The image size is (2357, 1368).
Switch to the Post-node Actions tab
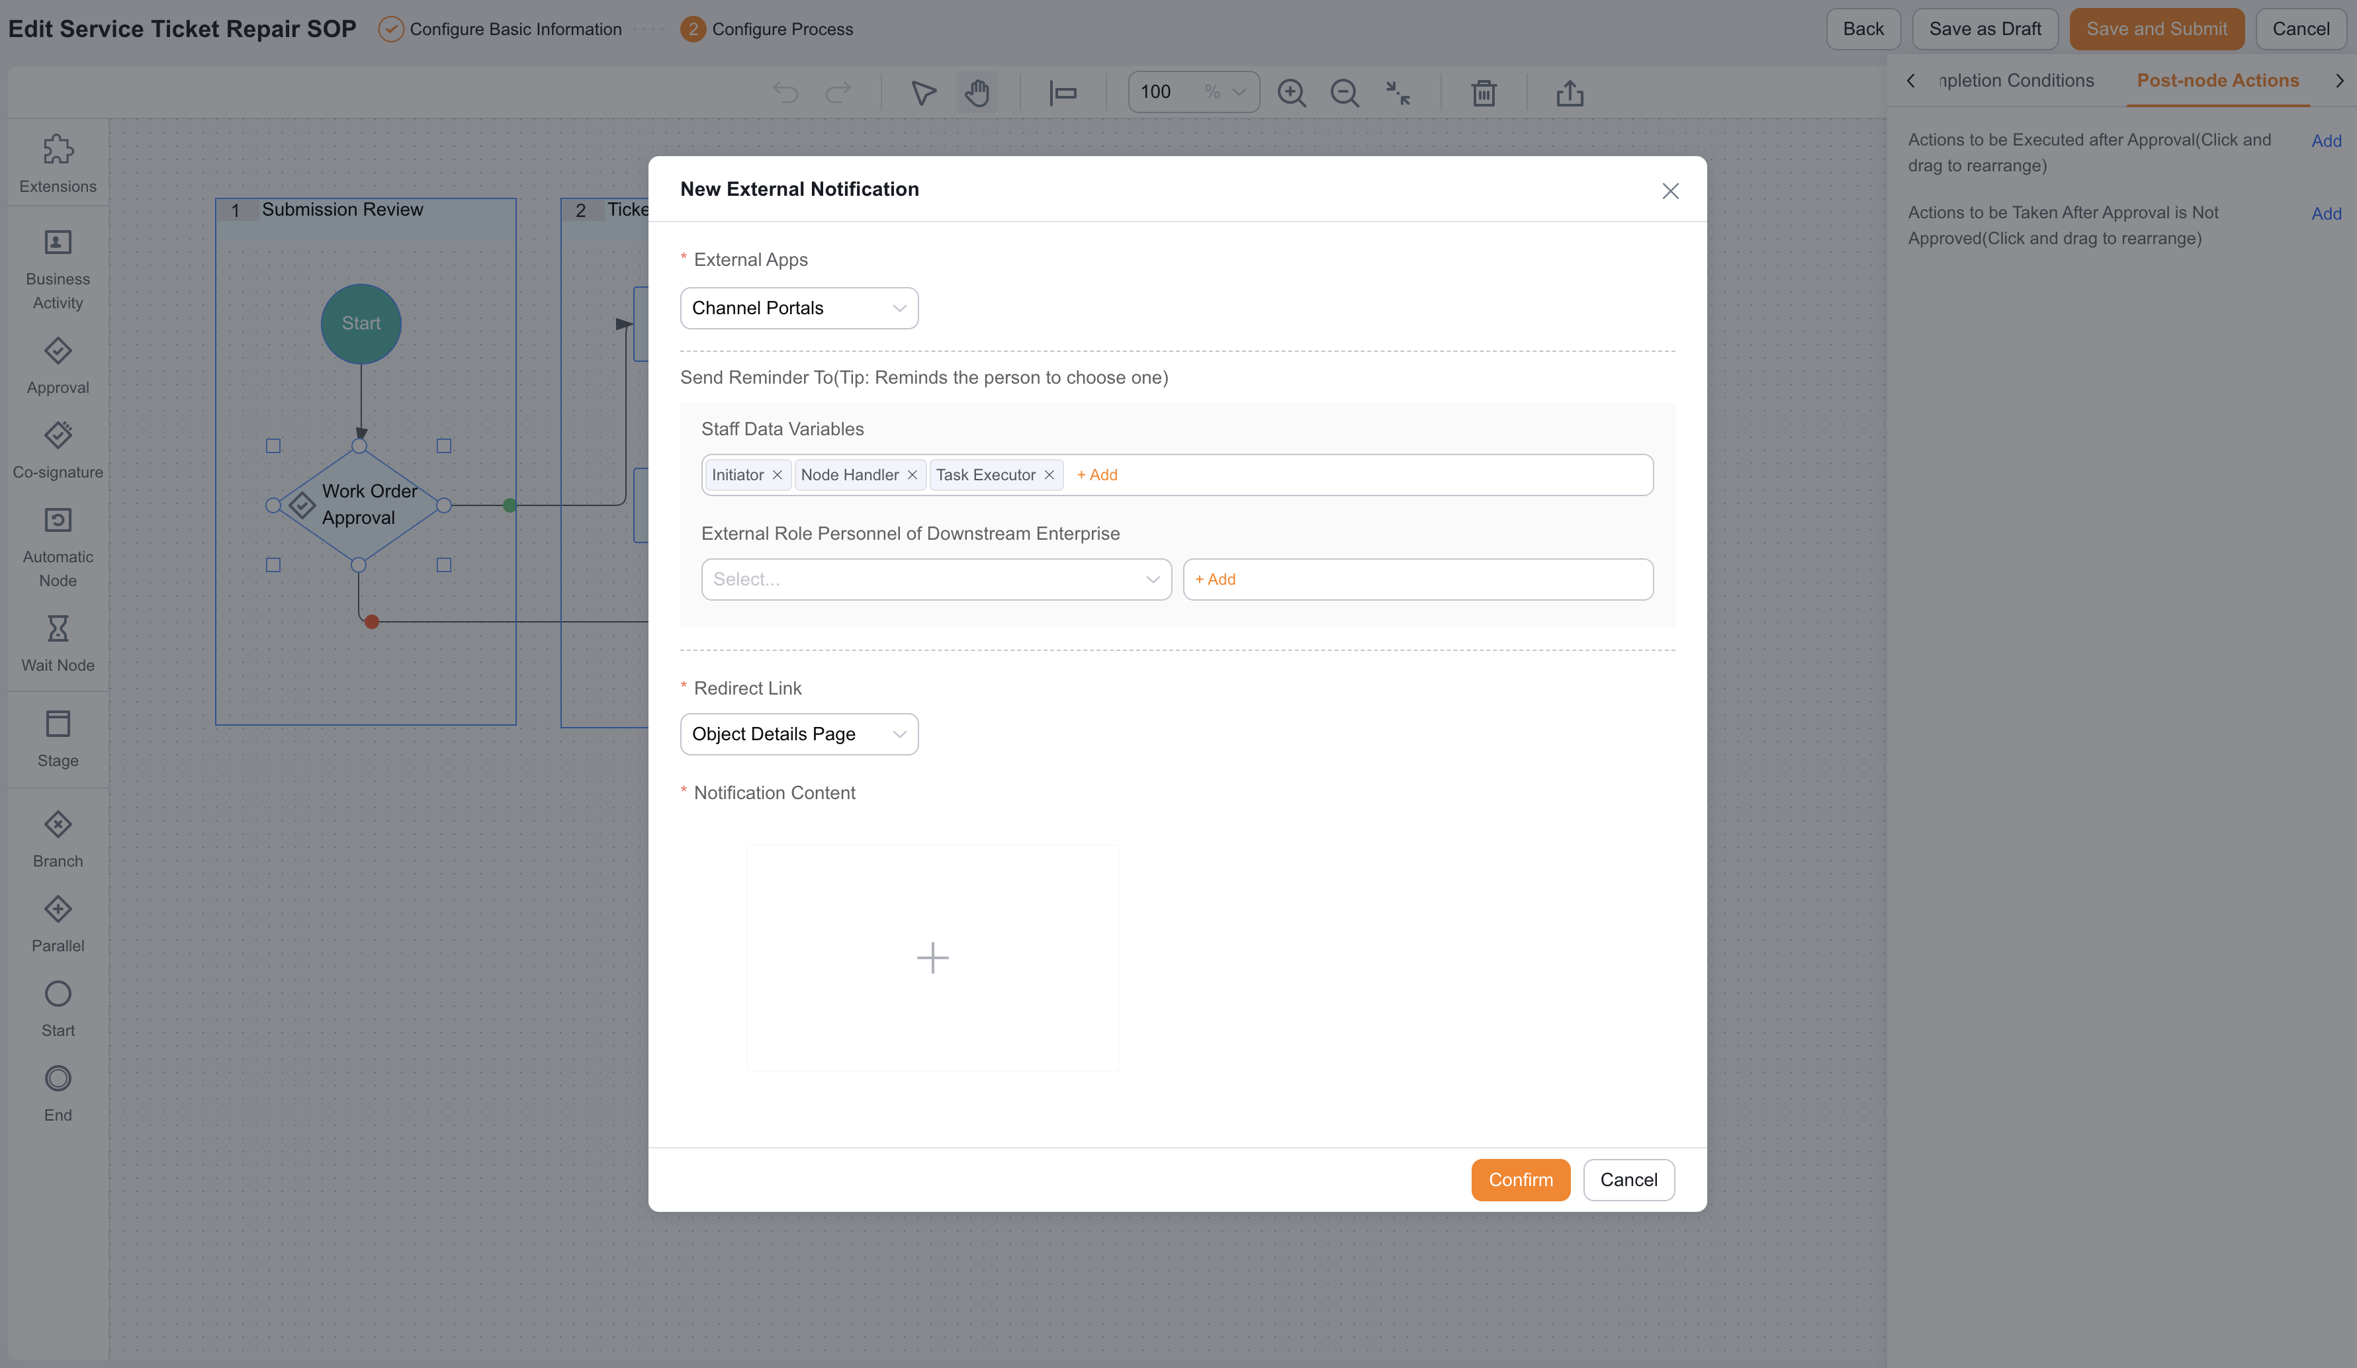point(2217,81)
